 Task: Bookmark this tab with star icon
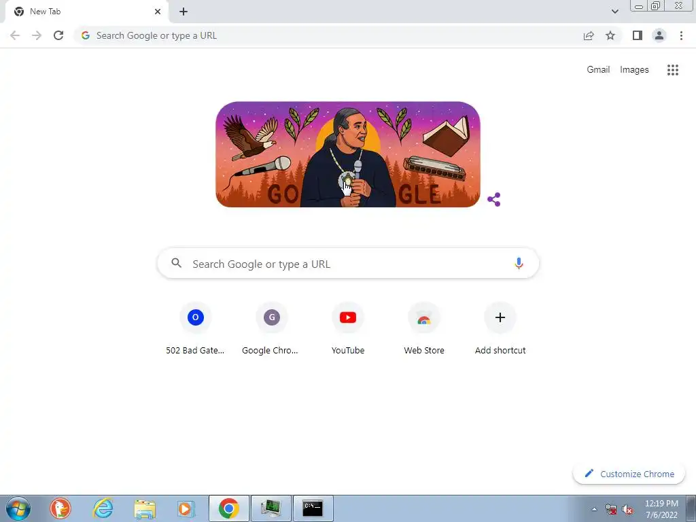tap(610, 35)
